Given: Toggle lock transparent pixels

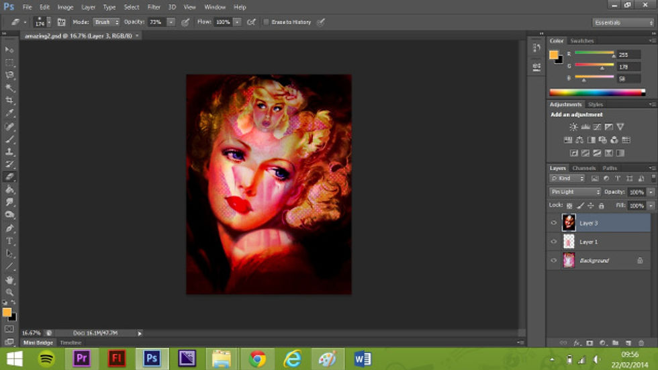Looking at the screenshot, I should click(569, 205).
